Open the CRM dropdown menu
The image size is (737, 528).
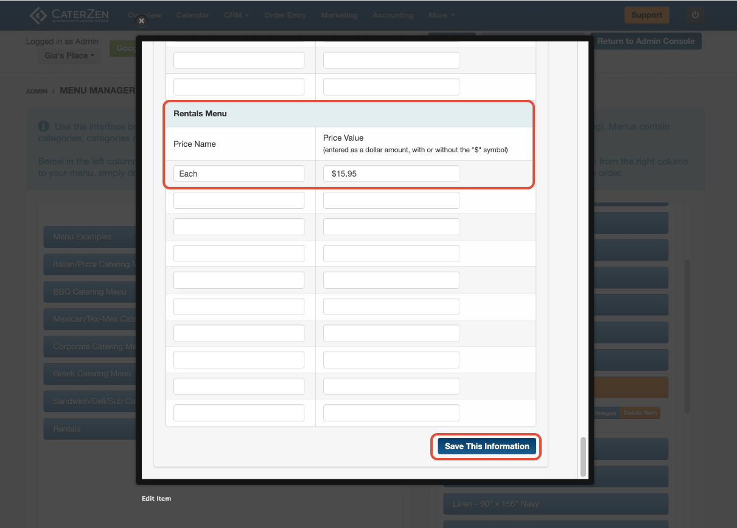(x=237, y=15)
